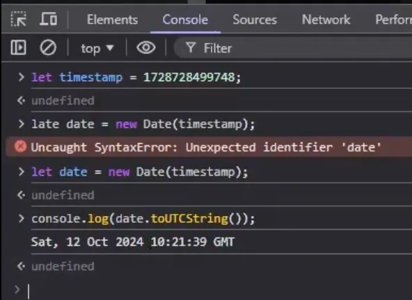Open the Network tab
The height and width of the screenshot is (300, 412).
point(326,19)
